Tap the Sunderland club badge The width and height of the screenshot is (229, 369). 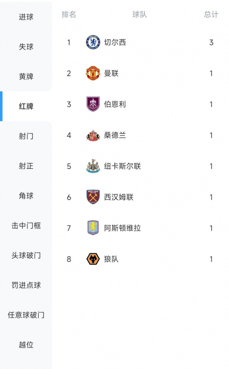pos(93,135)
